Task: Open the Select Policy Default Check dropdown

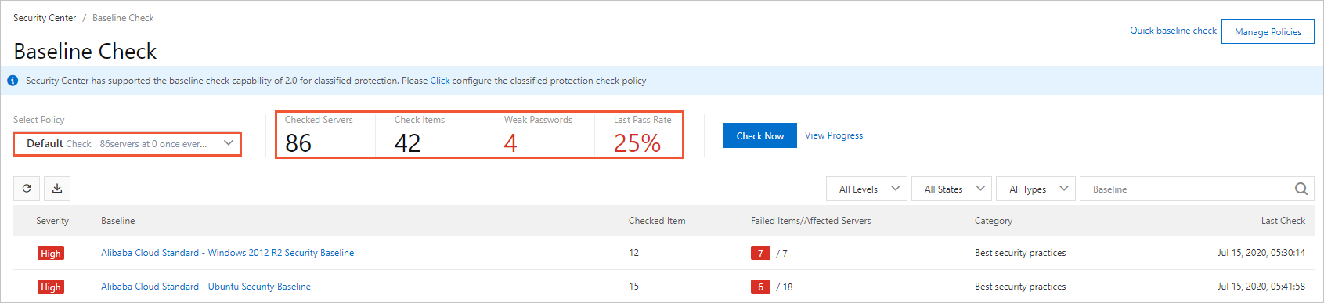Action: tap(127, 144)
